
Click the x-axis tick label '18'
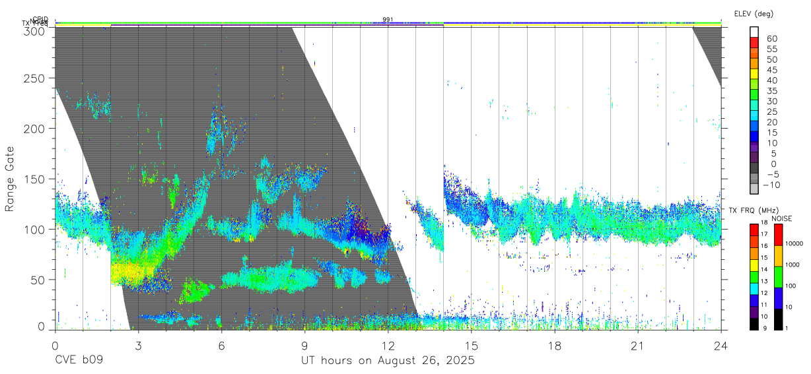(555, 346)
